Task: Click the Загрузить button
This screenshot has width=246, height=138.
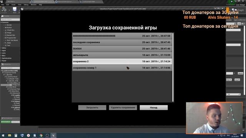Action: (92, 107)
